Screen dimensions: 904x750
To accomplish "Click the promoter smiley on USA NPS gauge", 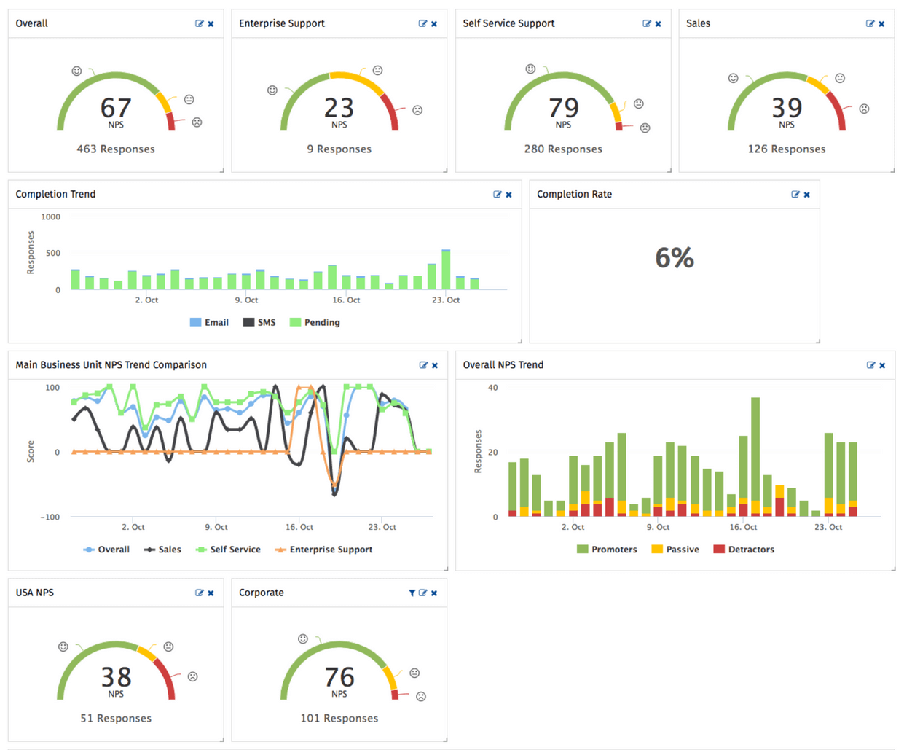I will click(x=63, y=647).
